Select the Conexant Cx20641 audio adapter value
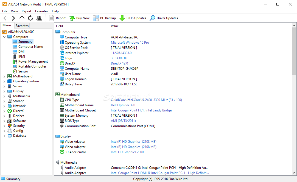 159,168
